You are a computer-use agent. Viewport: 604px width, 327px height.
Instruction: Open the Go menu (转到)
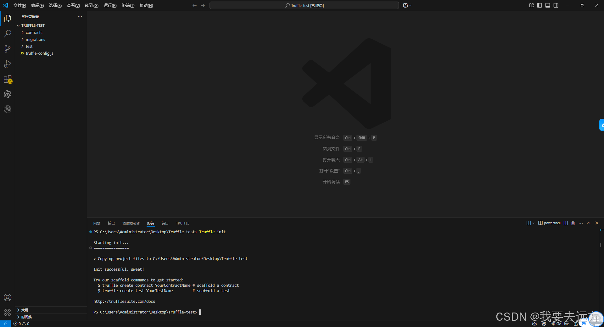click(92, 5)
